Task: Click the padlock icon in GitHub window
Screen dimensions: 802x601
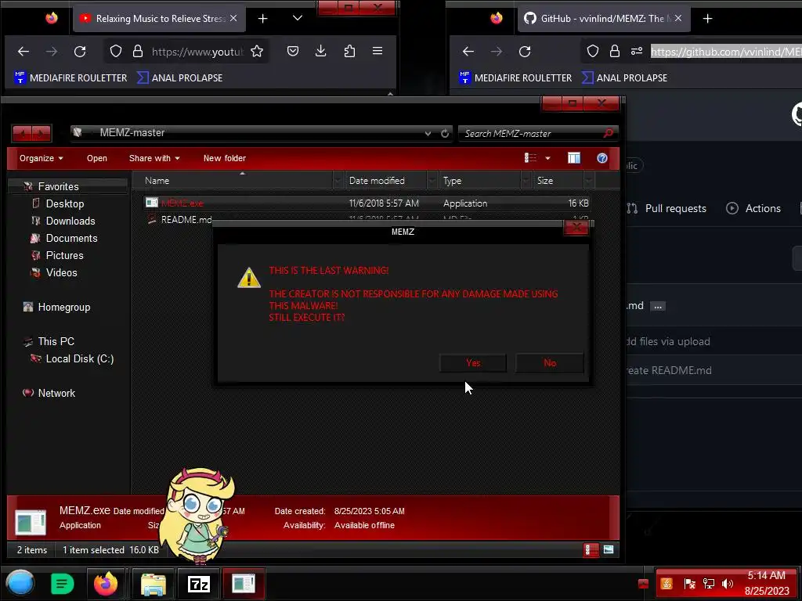Action: (614, 51)
